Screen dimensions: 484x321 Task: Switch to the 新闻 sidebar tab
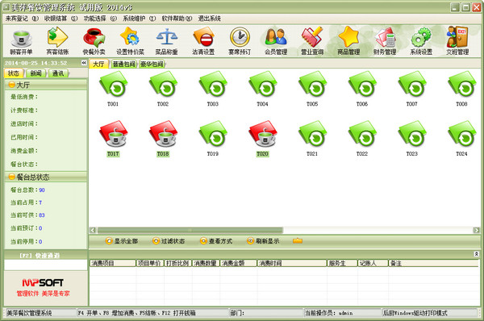pos(36,73)
